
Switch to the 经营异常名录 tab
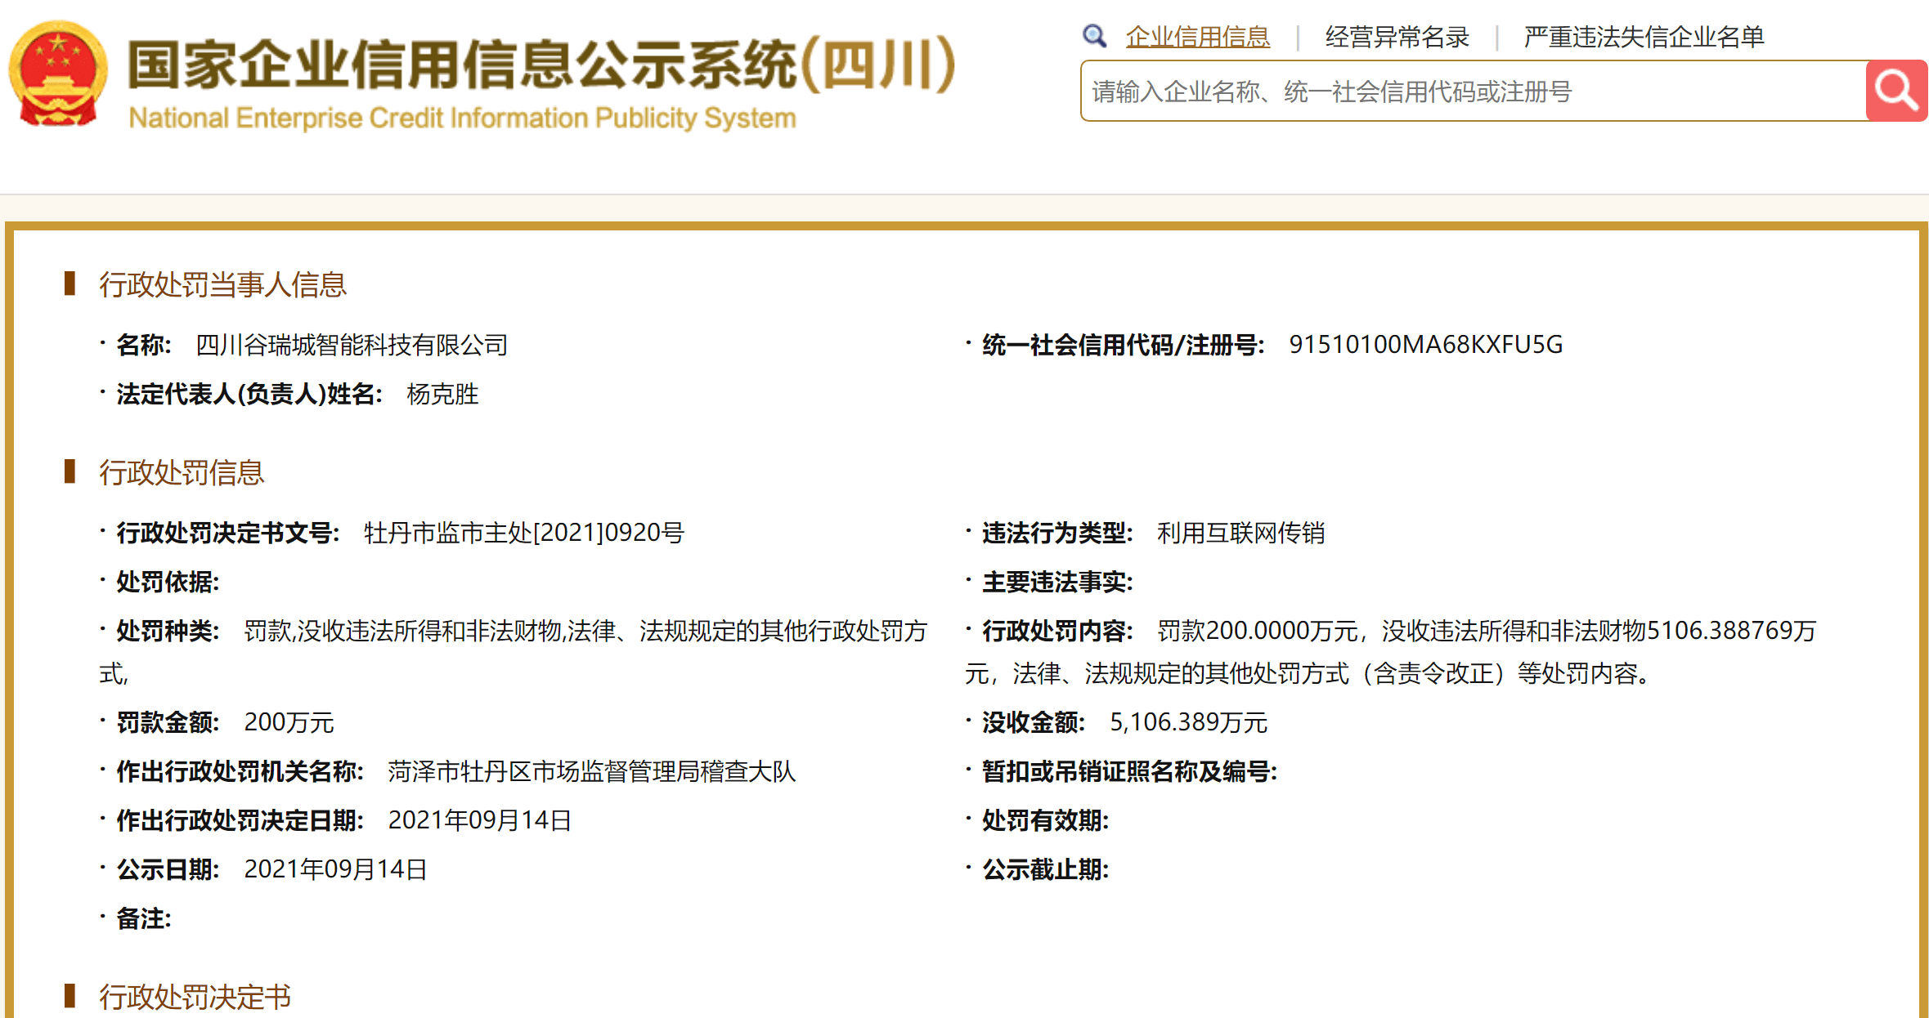pyautogui.click(x=1397, y=36)
